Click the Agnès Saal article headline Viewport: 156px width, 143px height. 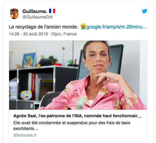tap(77, 116)
